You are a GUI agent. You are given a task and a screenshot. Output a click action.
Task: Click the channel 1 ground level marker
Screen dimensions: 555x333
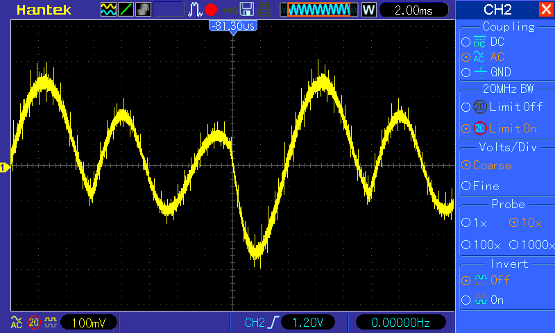pos(5,167)
